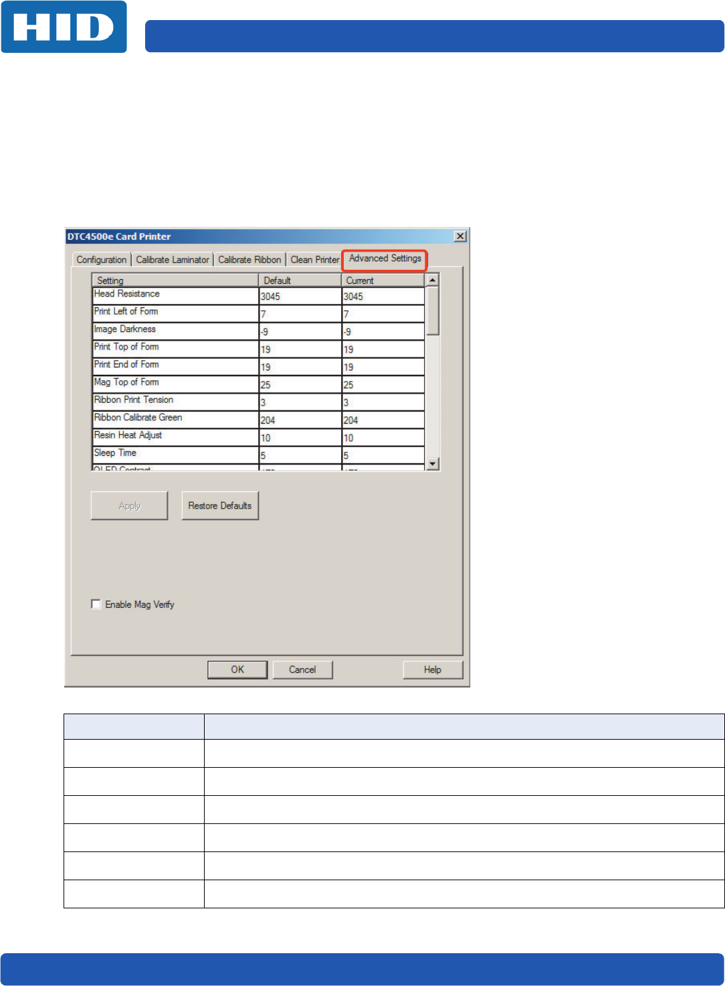Select the Clean Printer tab
The height and width of the screenshot is (986, 725).
[x=314, y=260]
